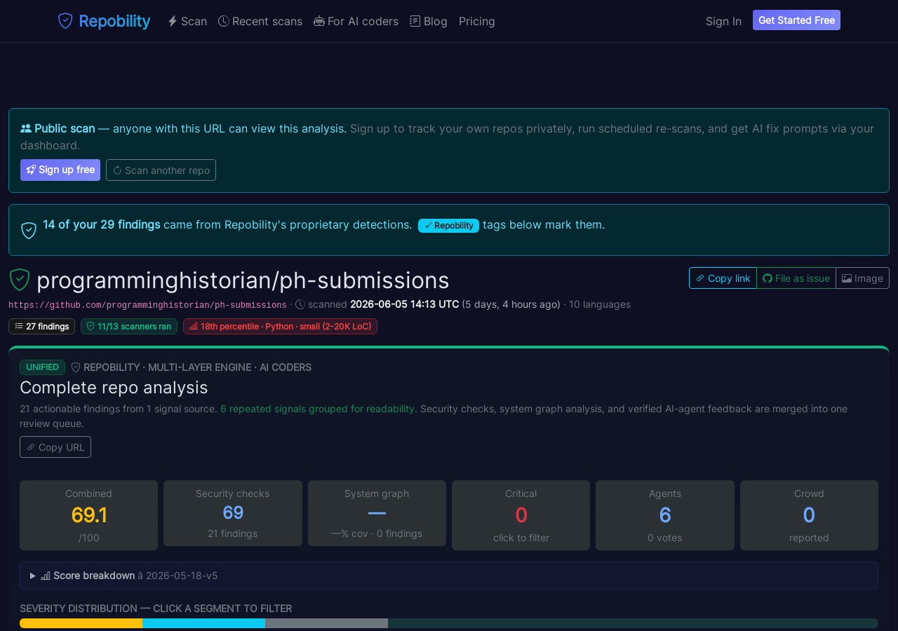Expand the Score breakdown section
898x631 pixels.
[x=449, y=576]
